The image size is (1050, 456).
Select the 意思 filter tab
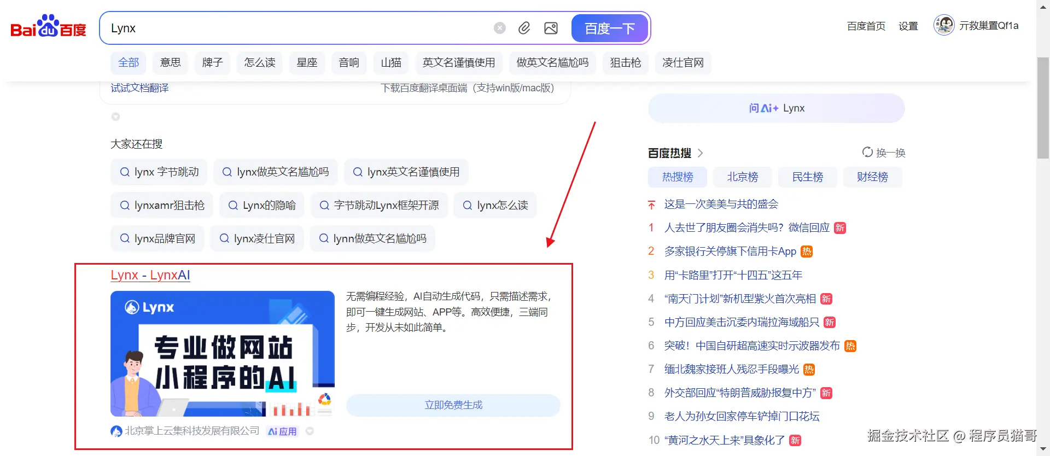pos(170,63)
